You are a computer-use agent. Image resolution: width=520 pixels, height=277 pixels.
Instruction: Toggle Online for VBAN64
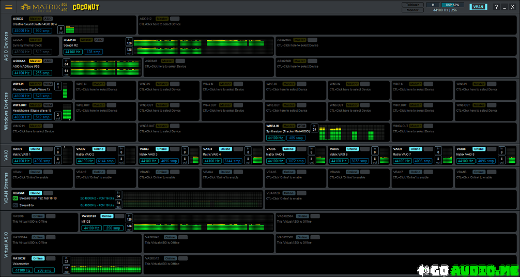click(35, 193)
